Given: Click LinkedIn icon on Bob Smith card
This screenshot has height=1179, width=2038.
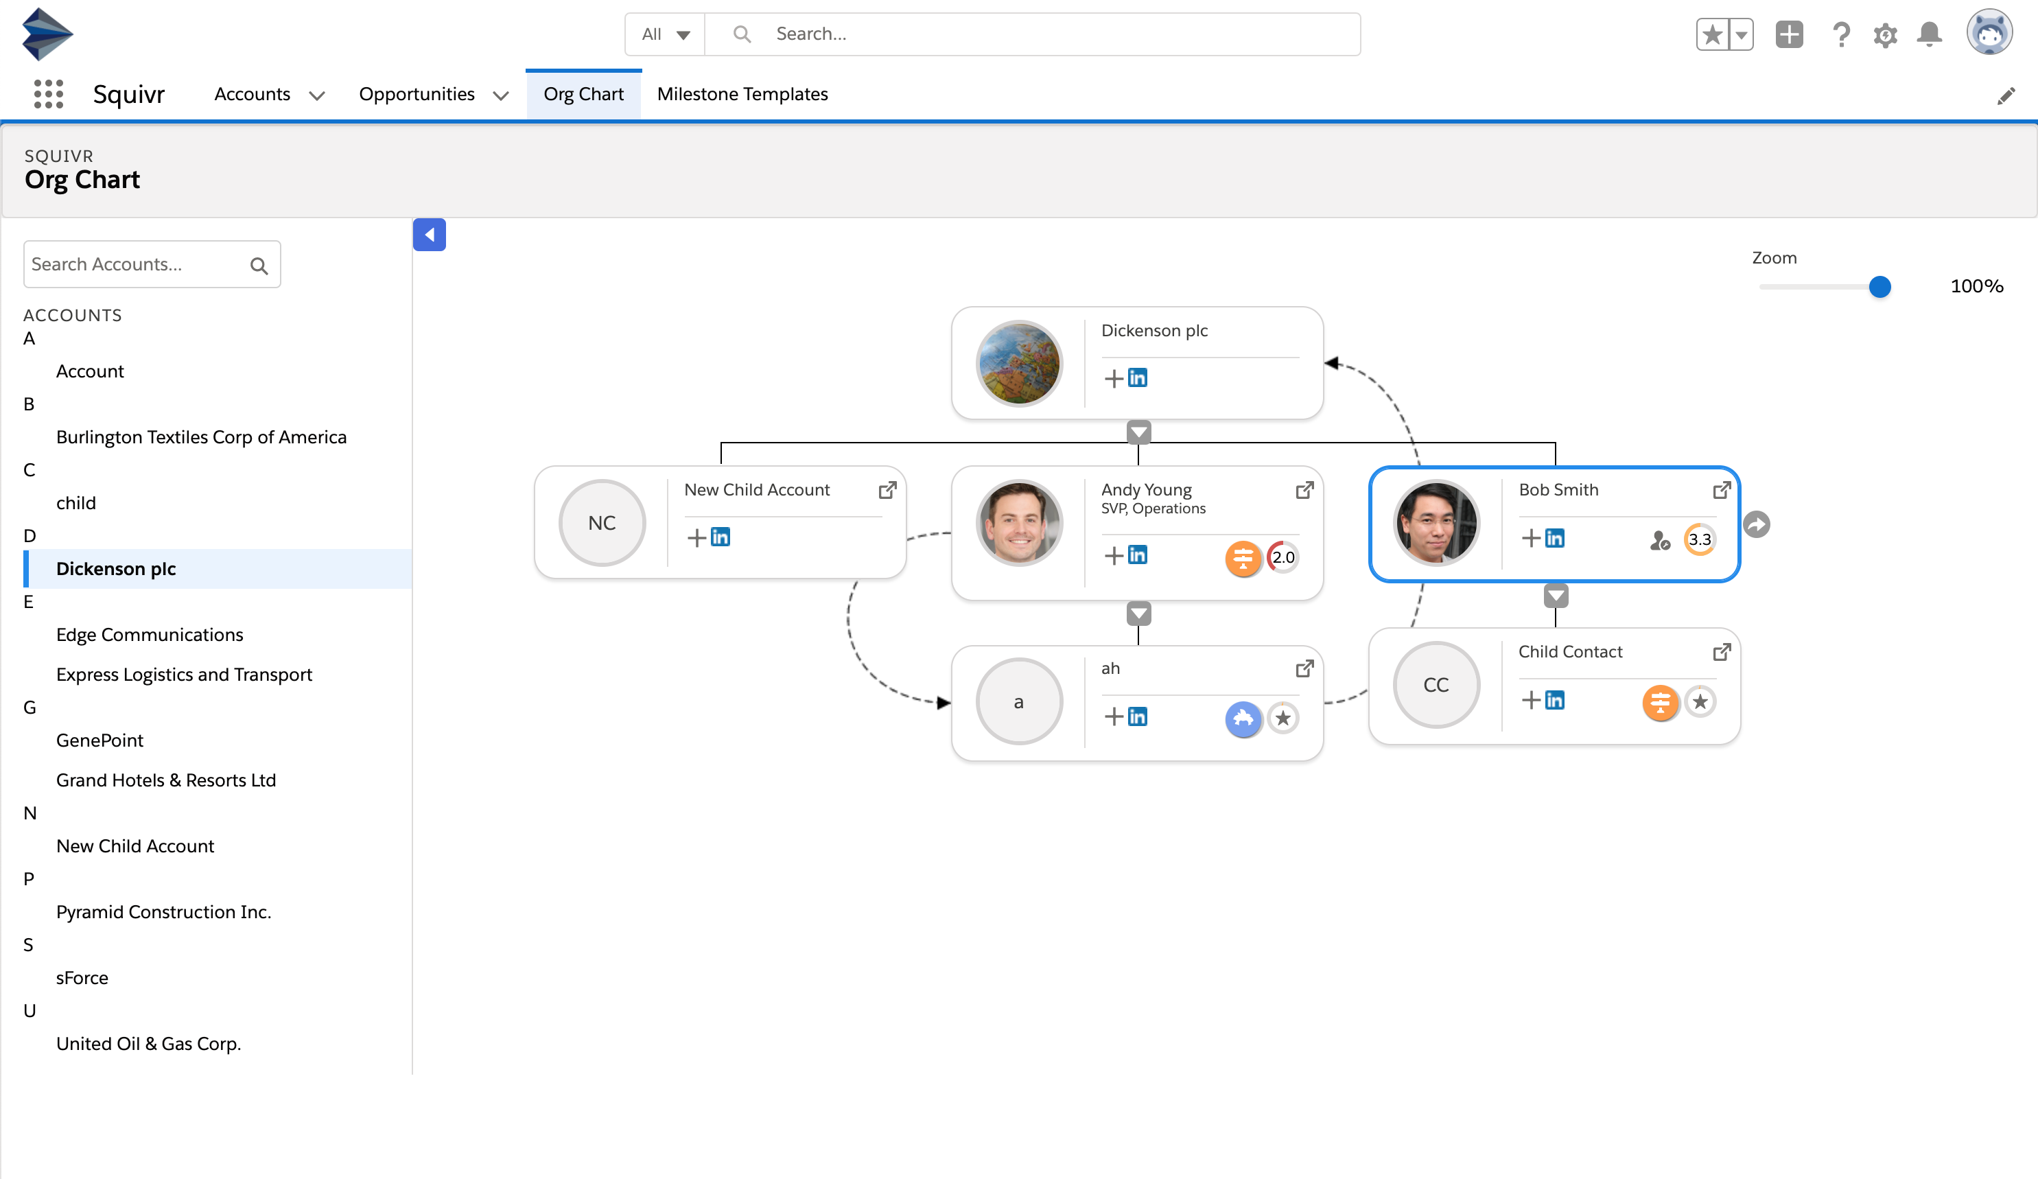Looking at the screenshot, I should pos(1555,538).
